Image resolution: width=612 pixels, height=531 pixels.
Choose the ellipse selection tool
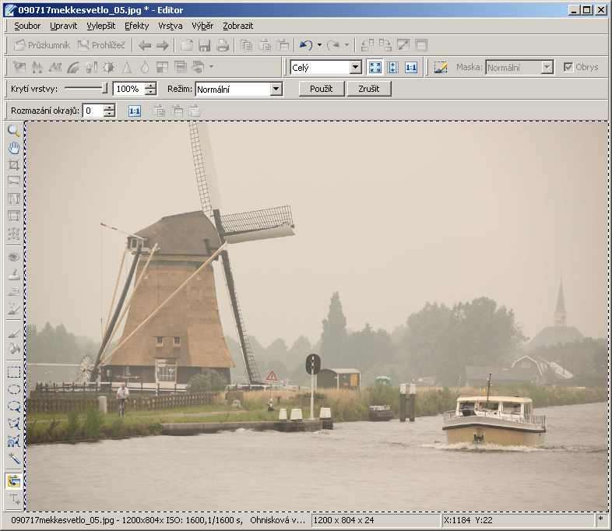14,389
